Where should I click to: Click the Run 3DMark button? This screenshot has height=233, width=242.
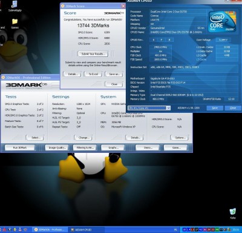coord(20,147)
